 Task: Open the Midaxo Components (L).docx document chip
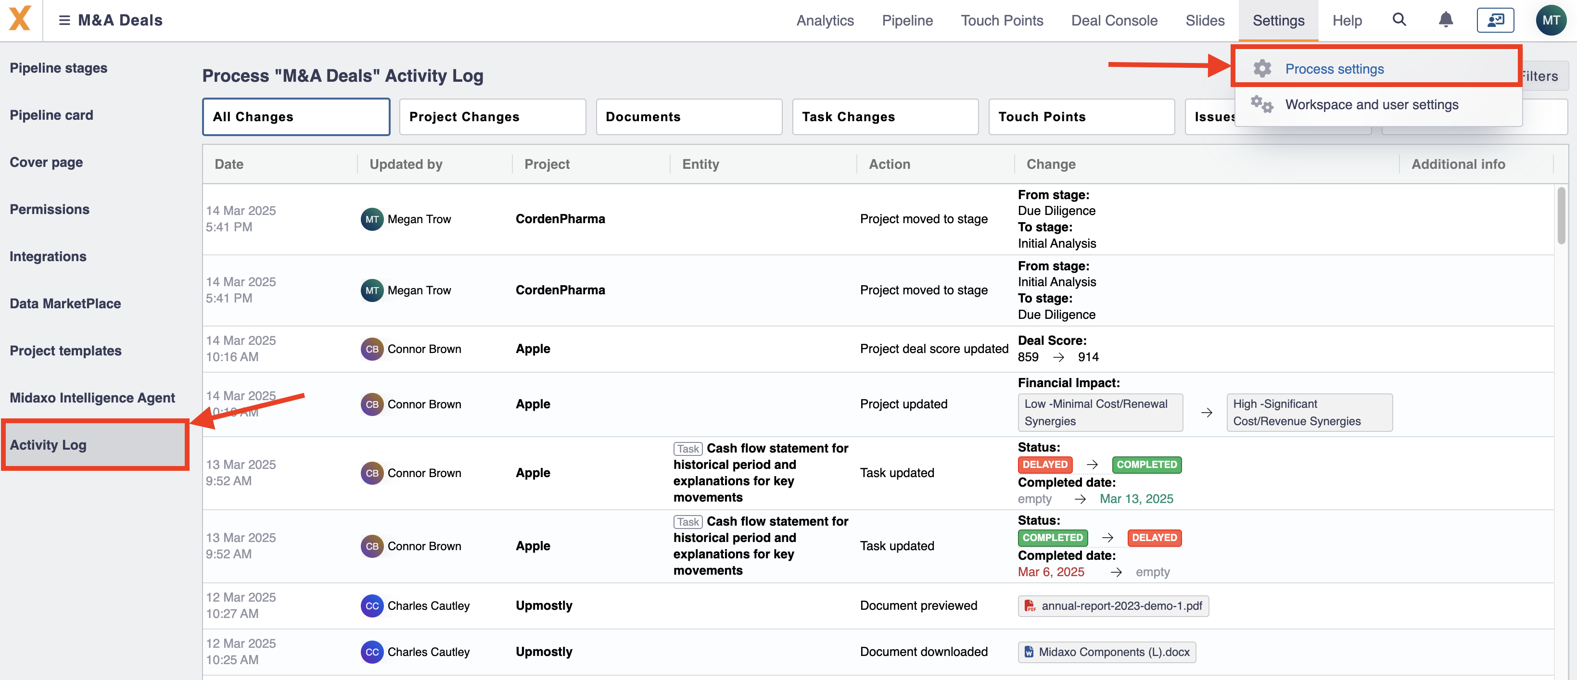(1106, 653)
